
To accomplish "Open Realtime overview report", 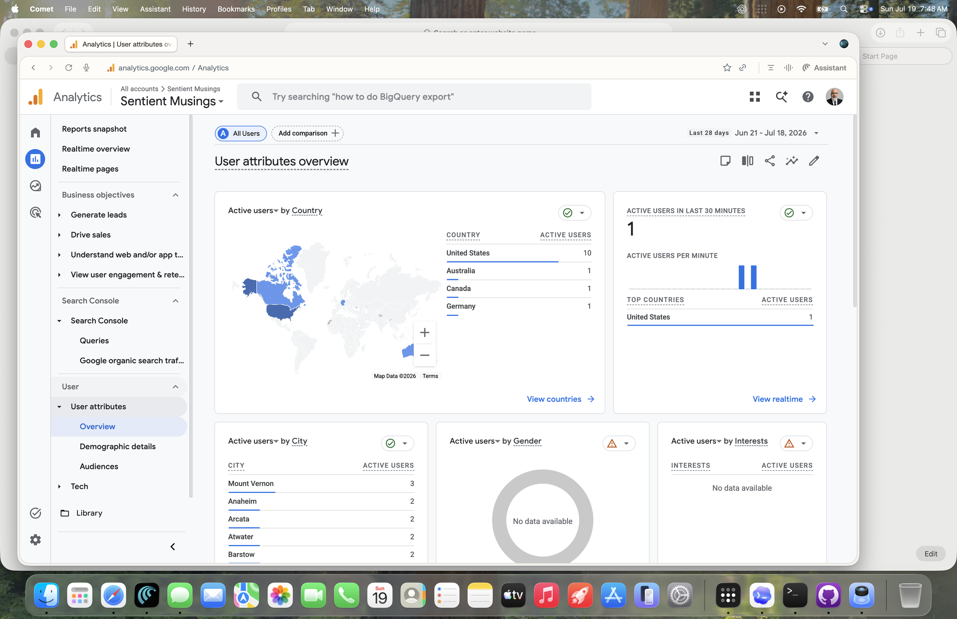I will [96, 149].
